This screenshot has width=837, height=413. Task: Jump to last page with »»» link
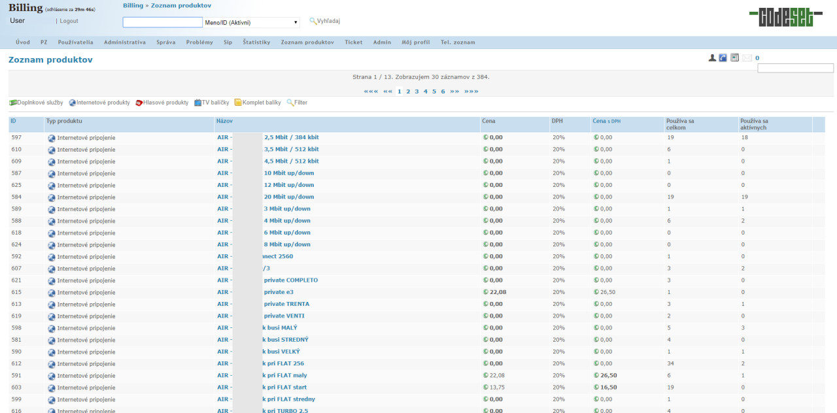pyautogui.click(x=471, y=91)
